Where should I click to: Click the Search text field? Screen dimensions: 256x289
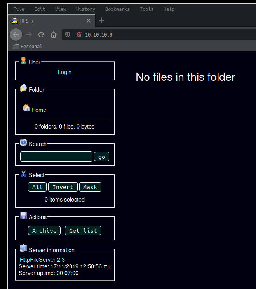[56, 157]
